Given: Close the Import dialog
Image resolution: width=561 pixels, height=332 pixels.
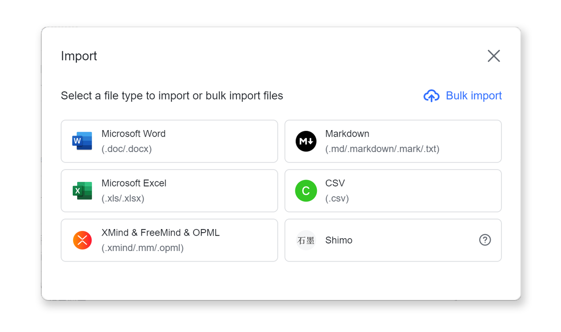Looking at the screenshot, I should (494, 56).
